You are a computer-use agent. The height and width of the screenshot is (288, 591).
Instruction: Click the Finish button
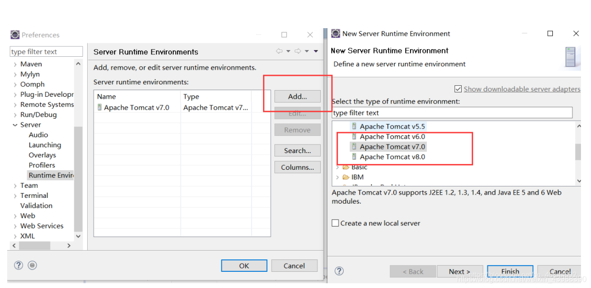[510, 272]
